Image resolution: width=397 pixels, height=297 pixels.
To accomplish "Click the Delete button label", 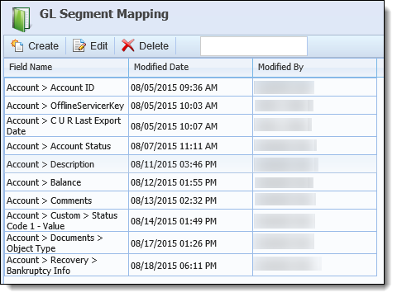I will pyautogui.click(x=154, y=46).
